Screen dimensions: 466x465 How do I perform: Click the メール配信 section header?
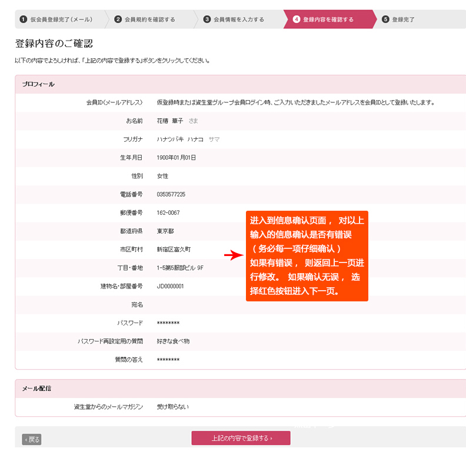click(x=36, y=388)
